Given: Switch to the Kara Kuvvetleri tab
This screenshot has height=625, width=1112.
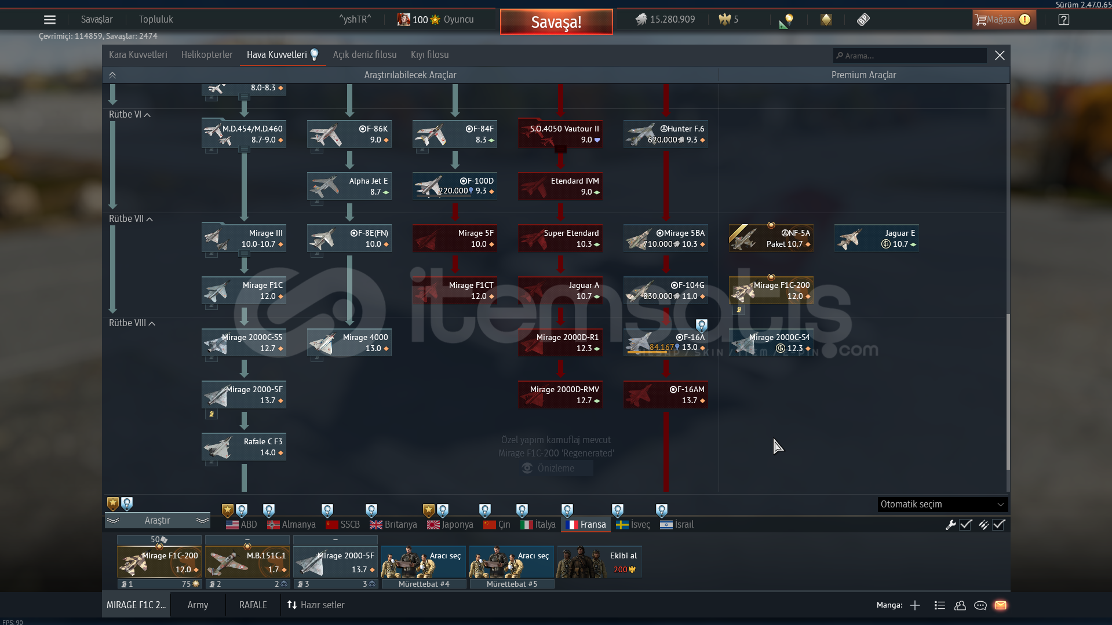Looking at the screenshot, I should 138,54.
